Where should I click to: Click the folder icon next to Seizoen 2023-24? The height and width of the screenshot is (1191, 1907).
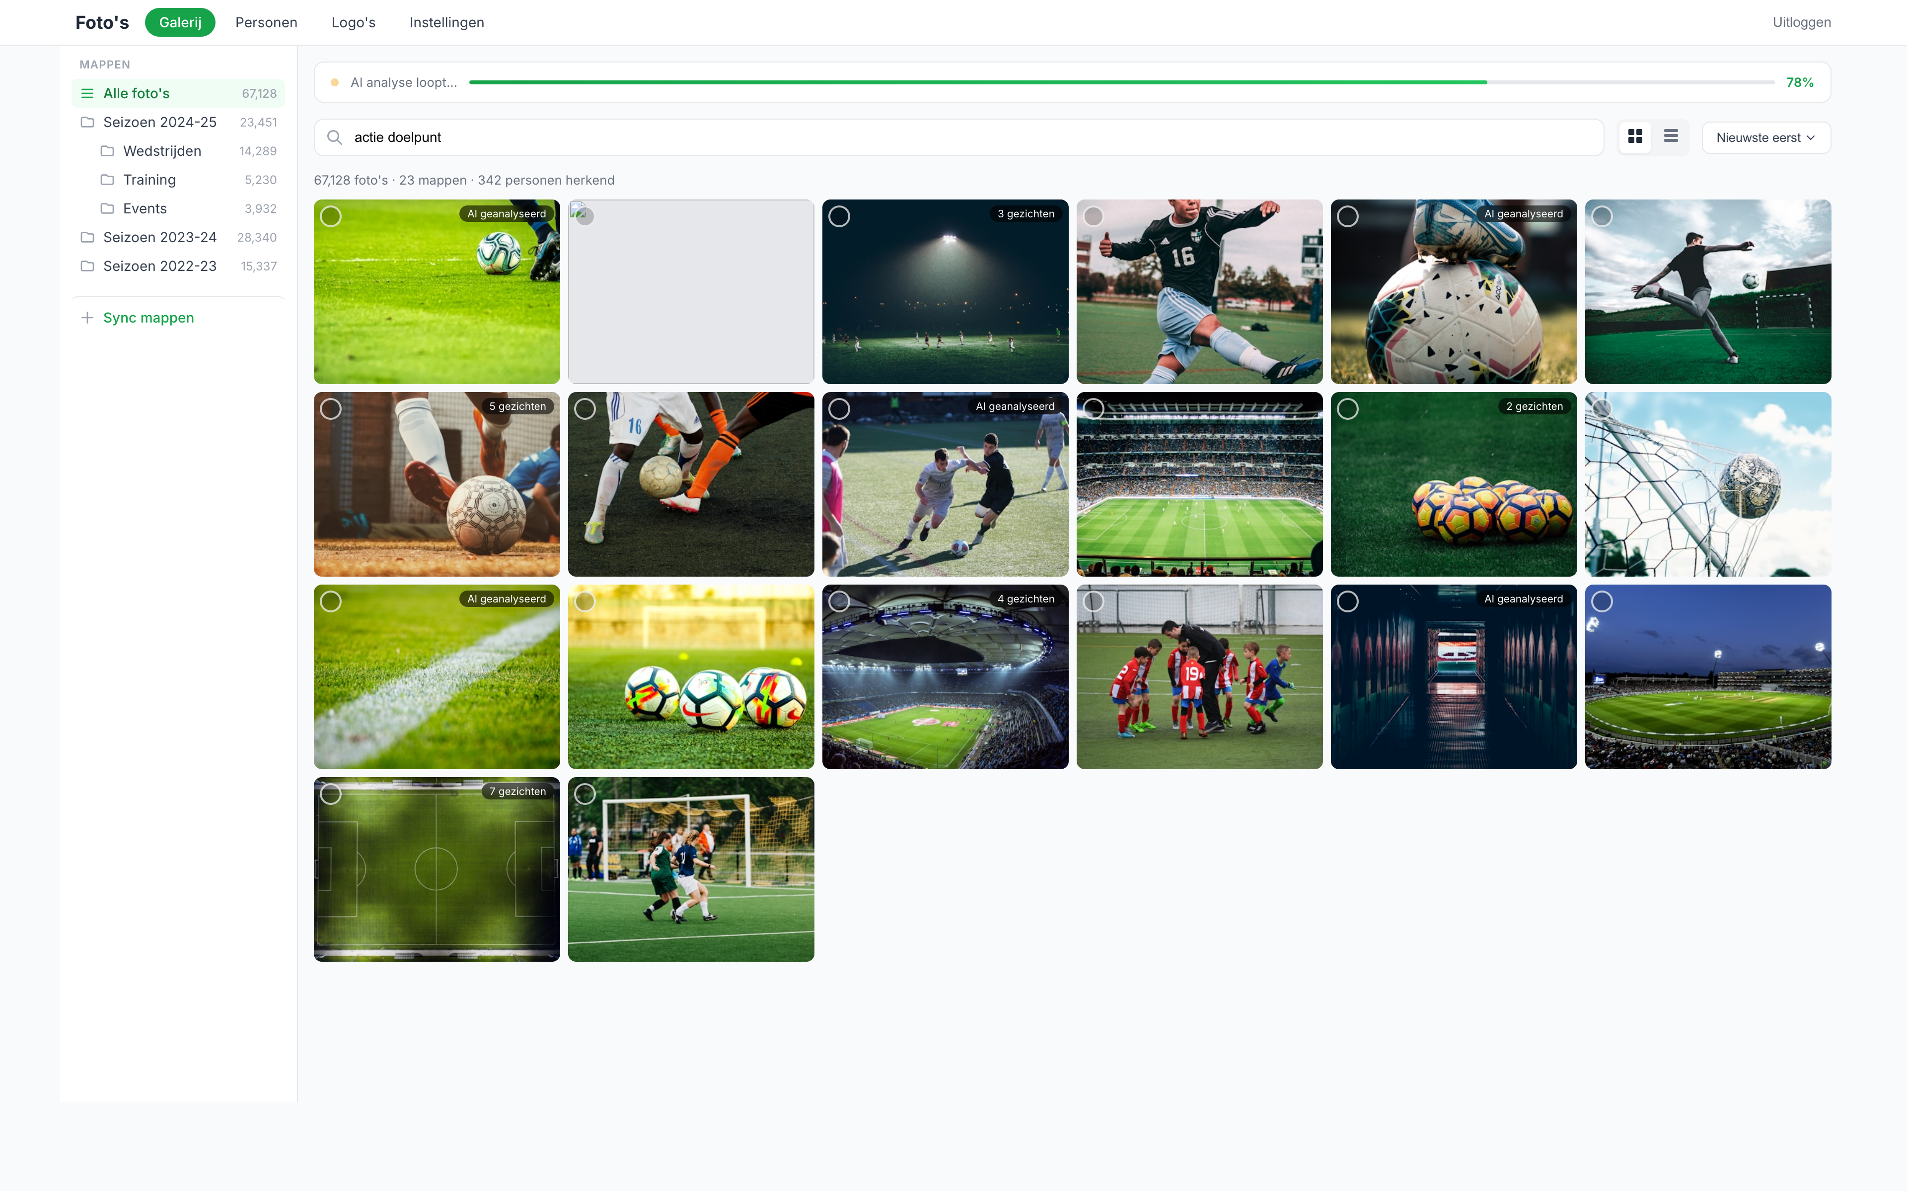pyautogui.click(x=87, y=236)
